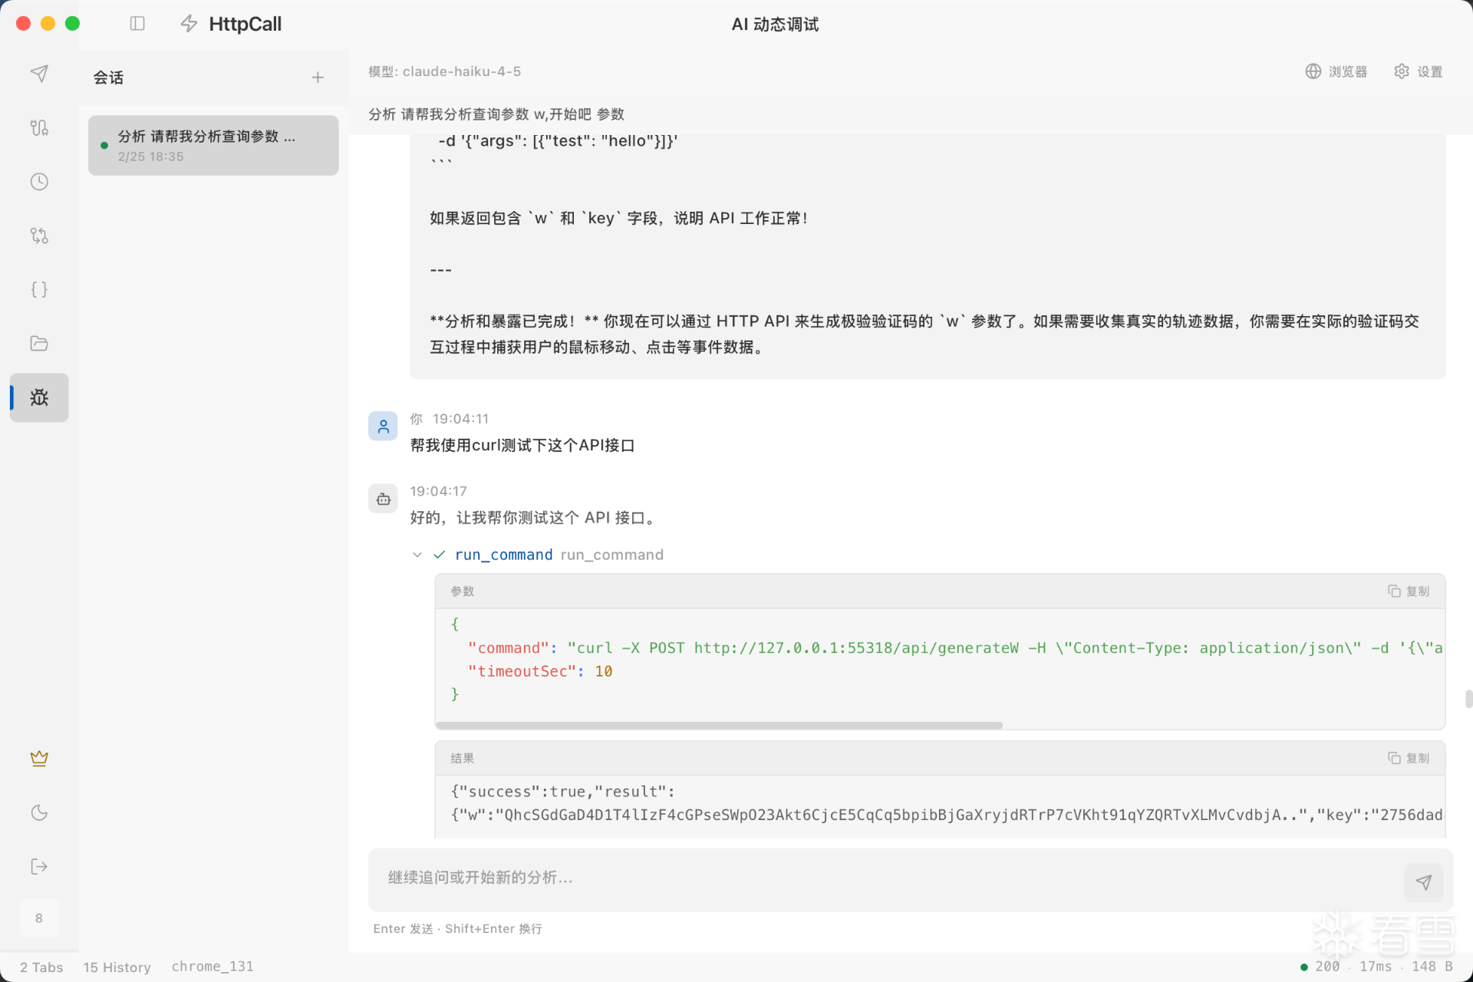Open the code braces panel in sidebar
This screenshot has height=982, width=1473.
coord(38,289)
